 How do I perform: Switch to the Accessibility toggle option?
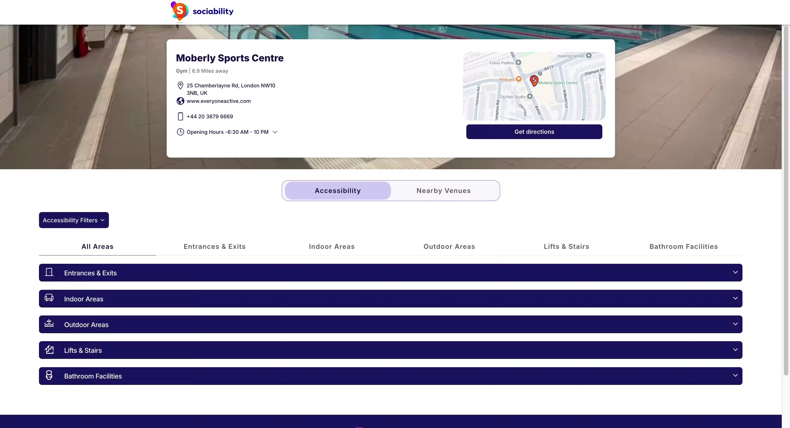tap(338, 191)
